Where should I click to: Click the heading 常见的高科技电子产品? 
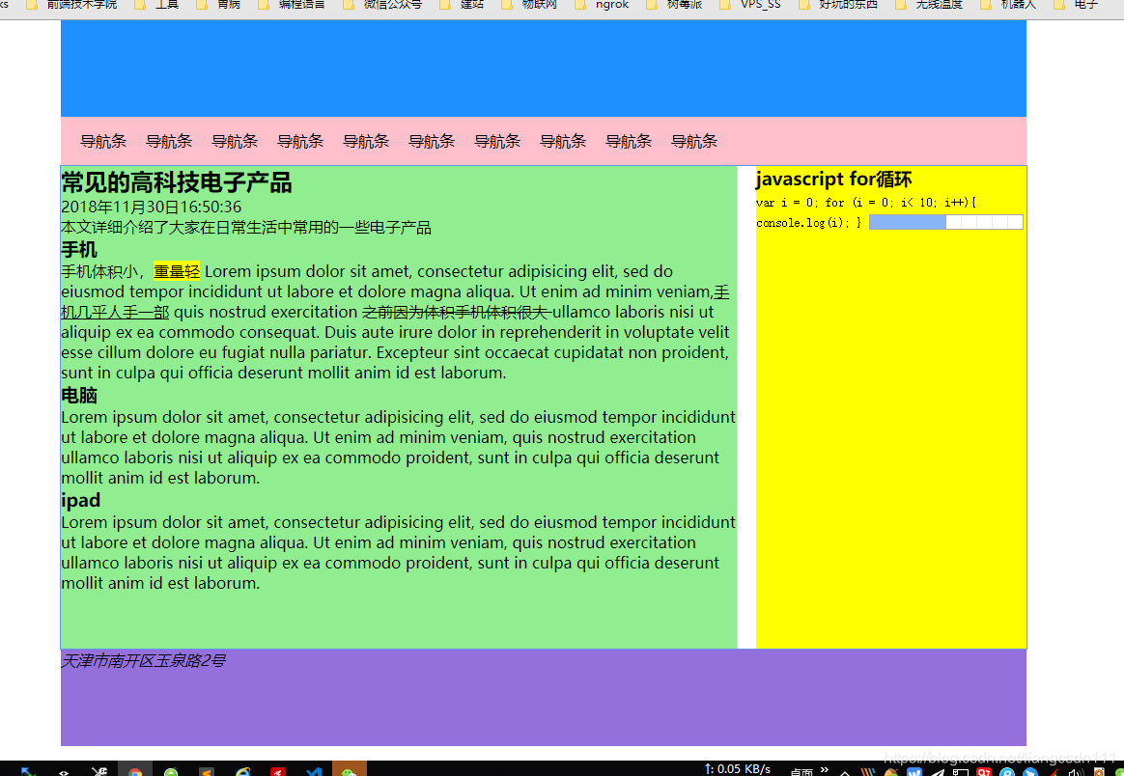(177, 182)
